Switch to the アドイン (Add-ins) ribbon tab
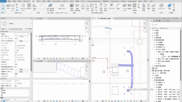Screen dimensions: 182x102 pos(83,1)
